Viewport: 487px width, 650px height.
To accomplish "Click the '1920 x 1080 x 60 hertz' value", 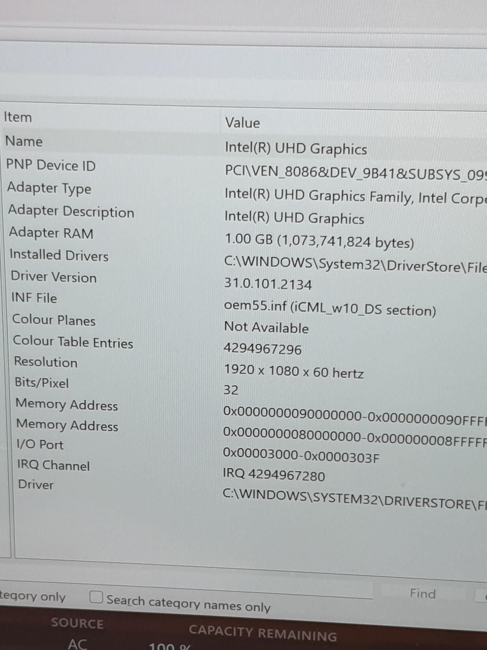I will (293, 371).
